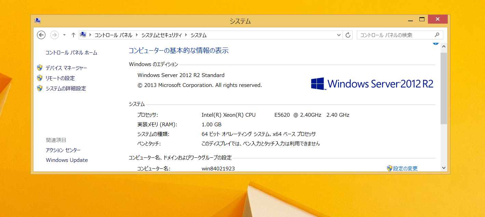The width and height of the screenshot is (485, 217).
Task: Click the Forward arrow button
Action: click(x=54, y=35)
